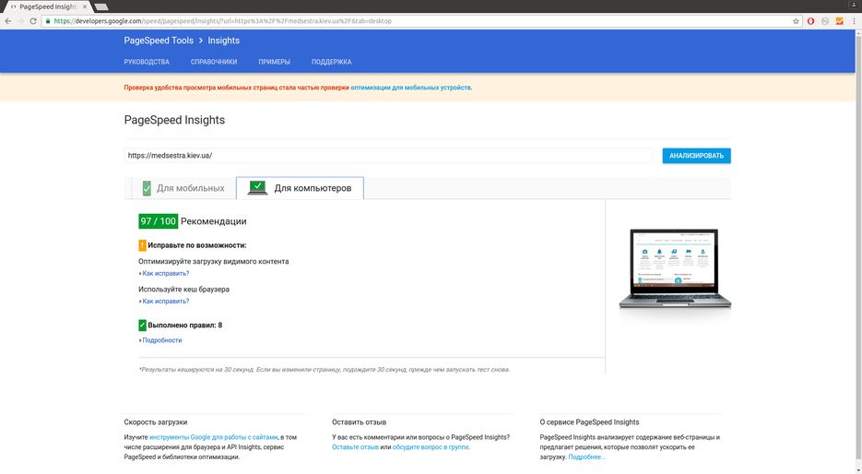The height and width of the screenshot is (474, 862).
Task: Open the СПРАВОЧНИКИ menu item
Action: click(x=214, y=62)
